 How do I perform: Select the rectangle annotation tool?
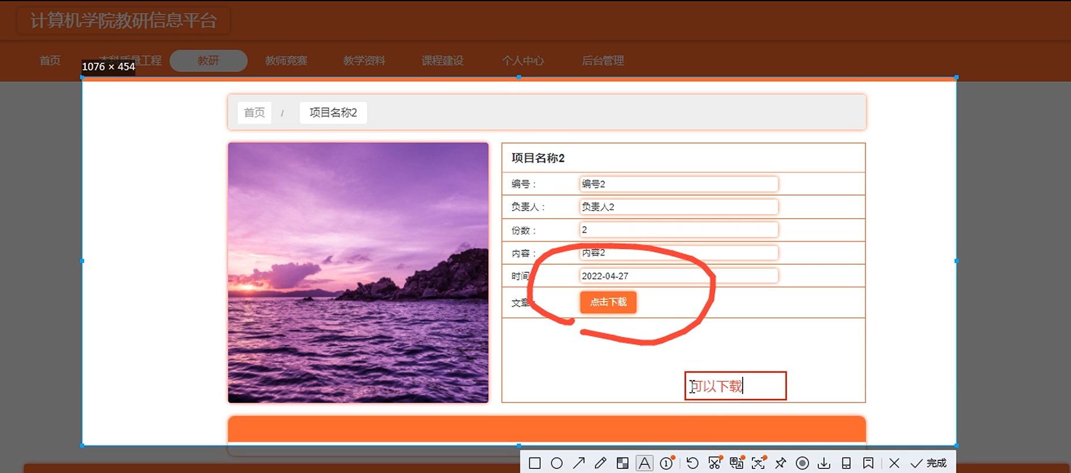534,463
